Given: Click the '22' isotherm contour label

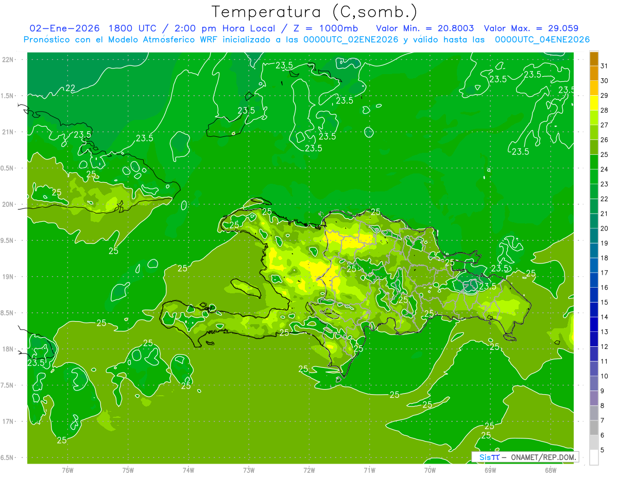Looking at the screenshot, I should coord(70,89).
